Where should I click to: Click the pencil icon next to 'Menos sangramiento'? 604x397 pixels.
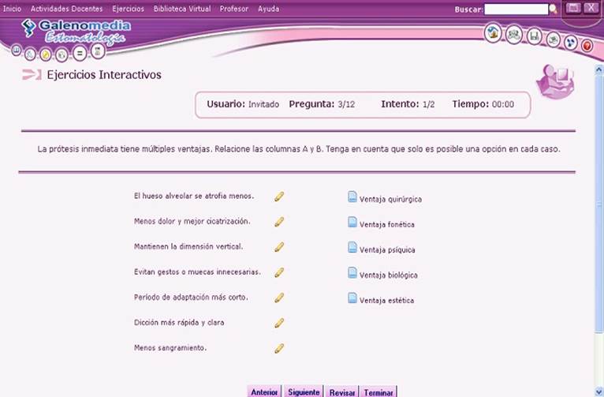click(x=279, y=348)
